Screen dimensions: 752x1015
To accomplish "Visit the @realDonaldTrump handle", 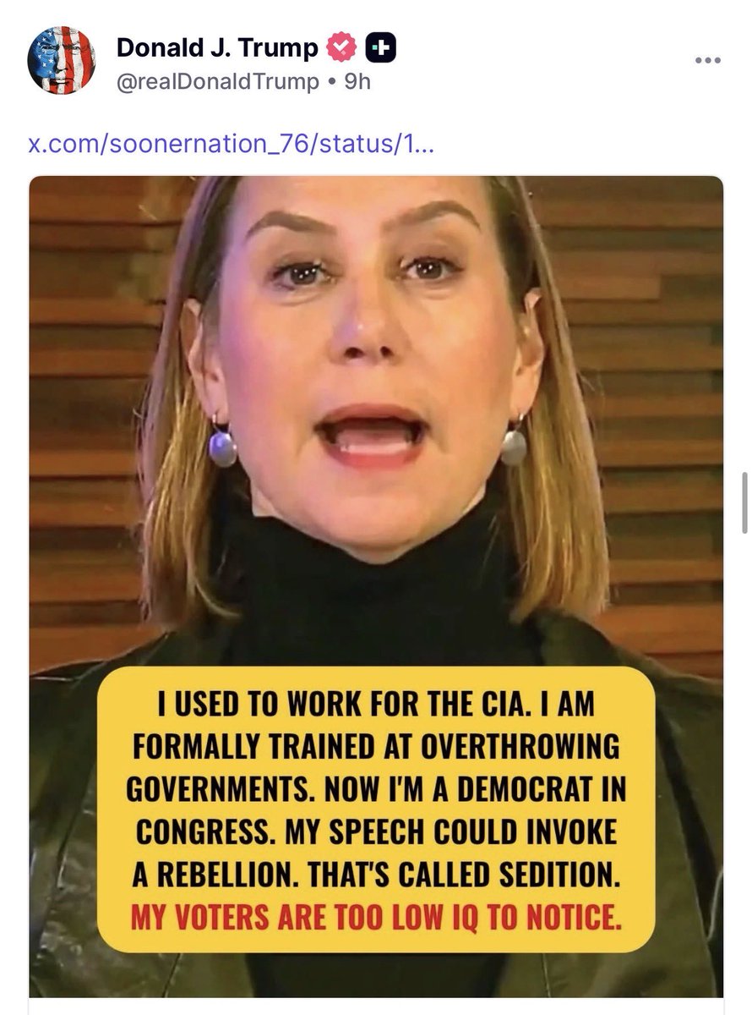I will (x=218, y=82).
